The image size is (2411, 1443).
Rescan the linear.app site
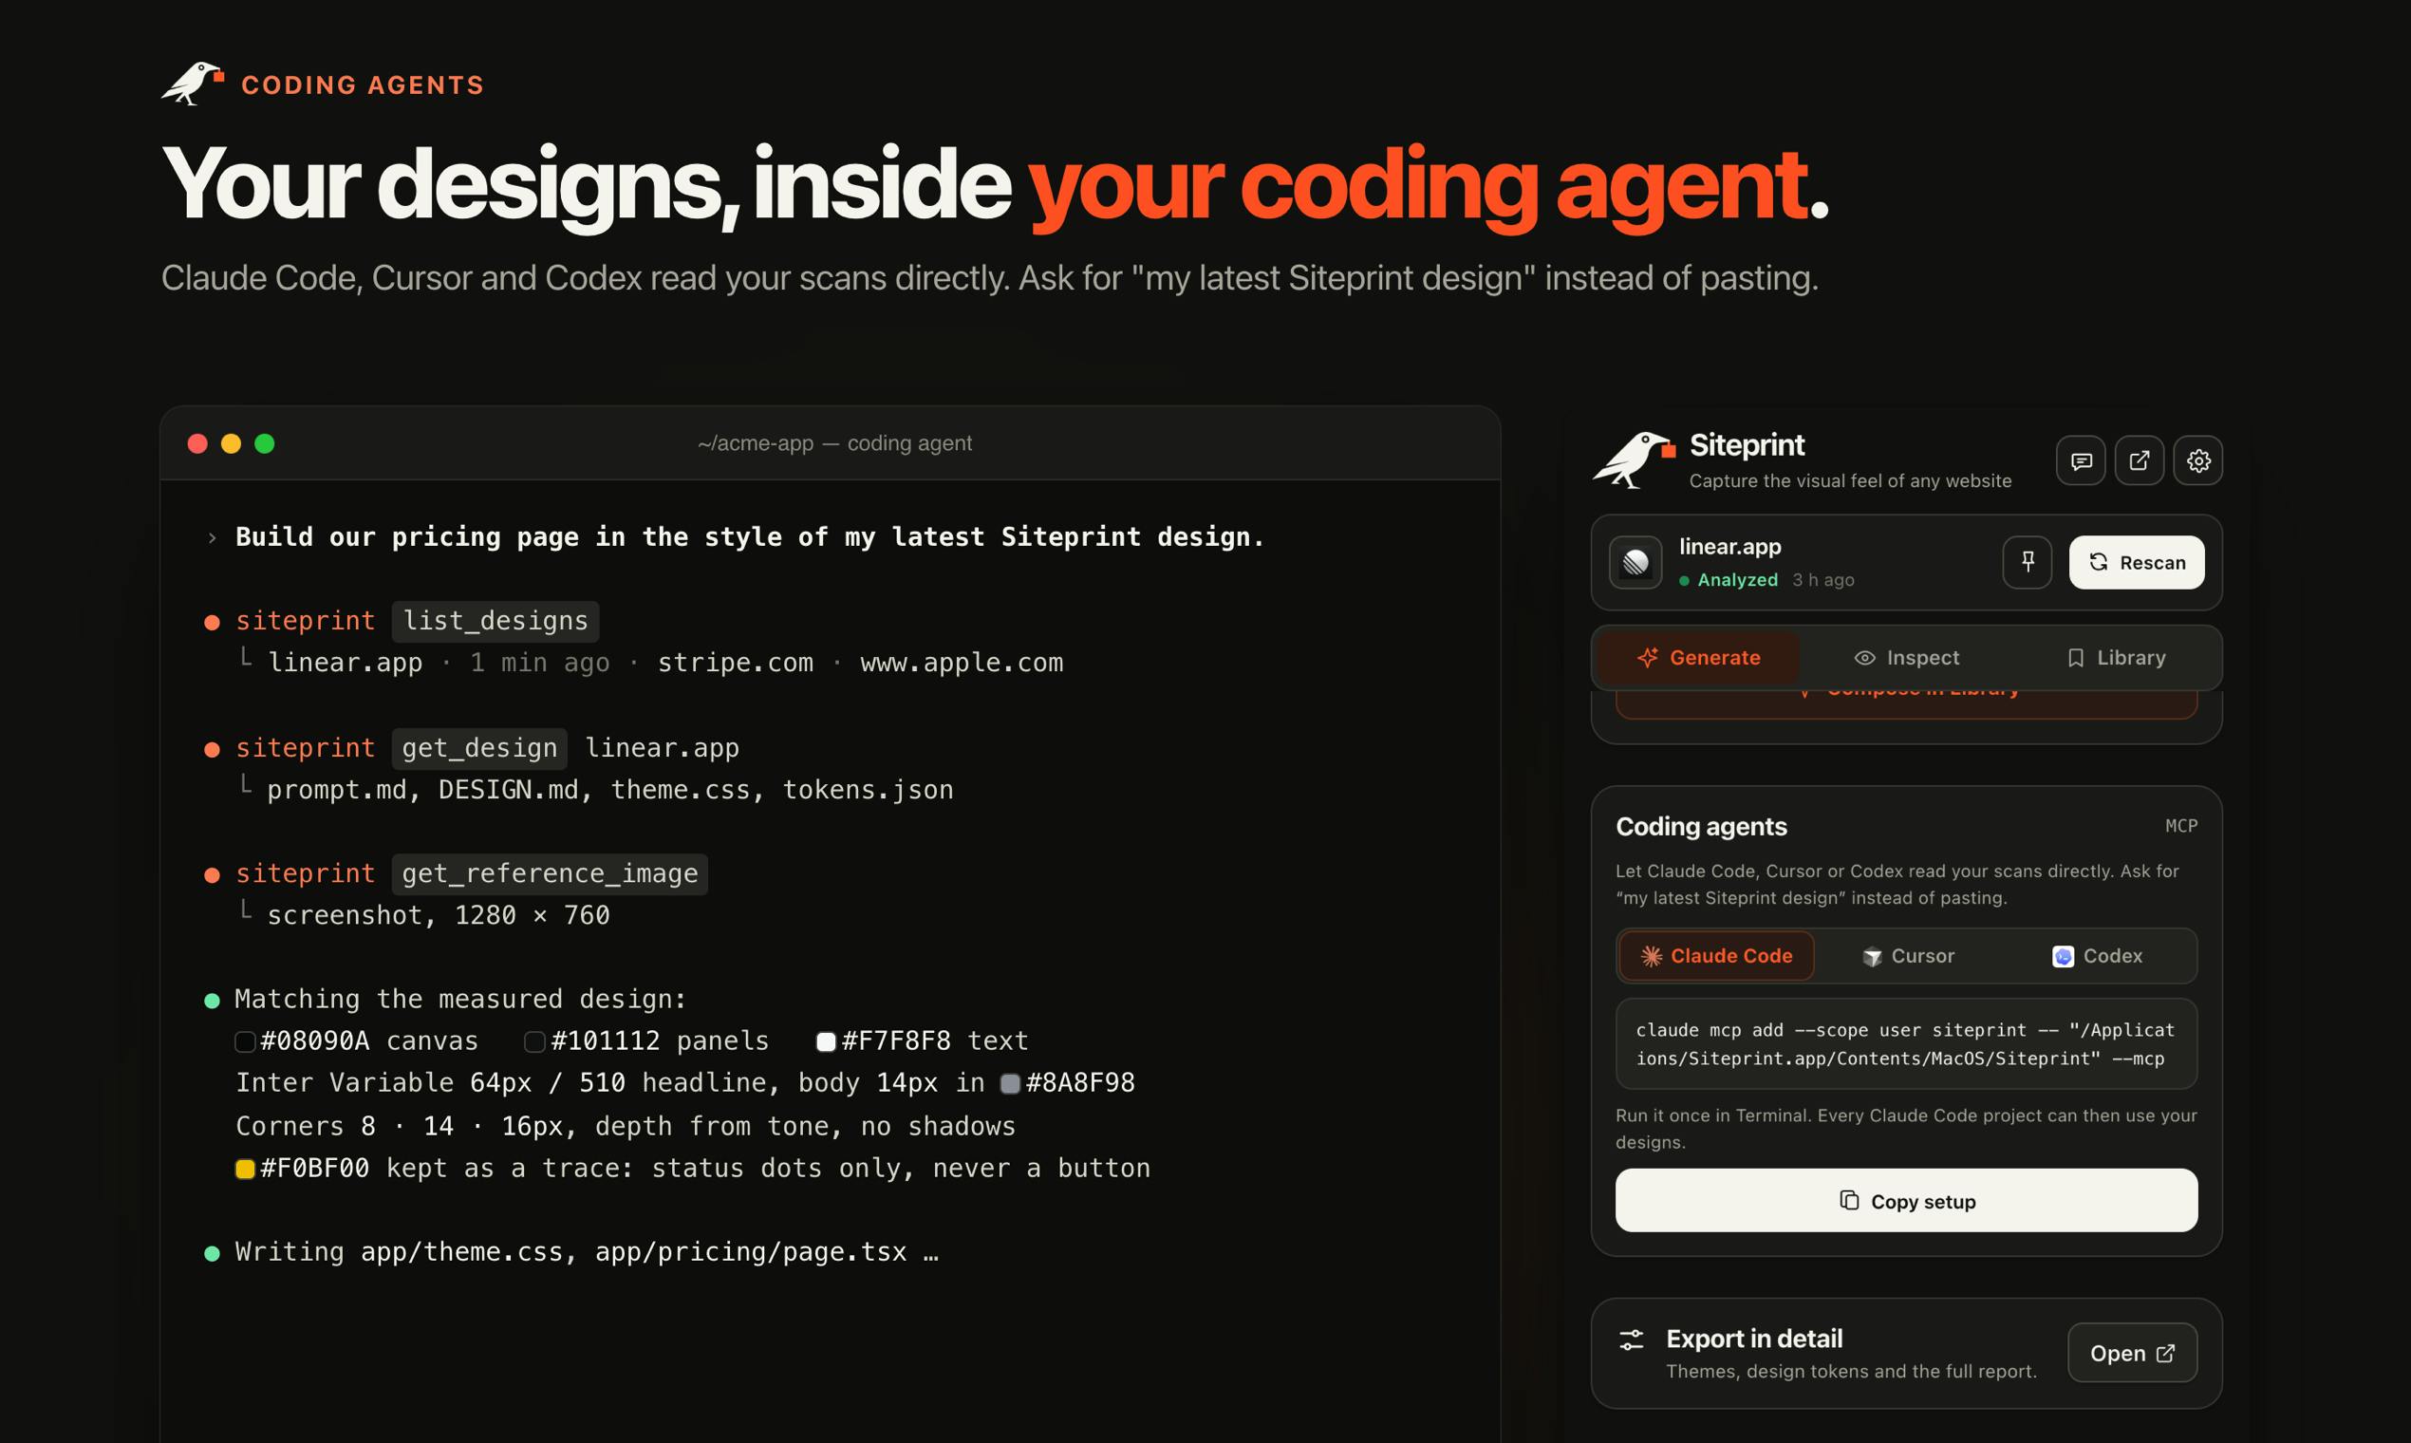click(x=2136, y=562)
